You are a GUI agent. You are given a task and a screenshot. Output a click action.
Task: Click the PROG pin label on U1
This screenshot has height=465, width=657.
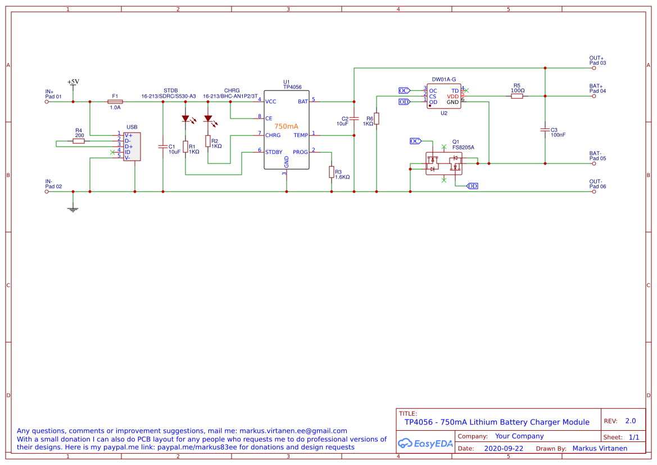(x=301, y=152)
